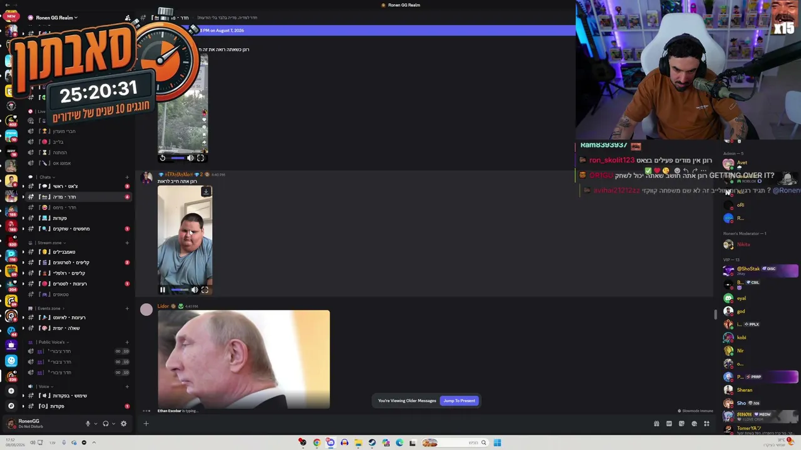Screen dimensions: 801x450
Task: Open the GIF picker in message bar
Action: [x=669, y=424]
